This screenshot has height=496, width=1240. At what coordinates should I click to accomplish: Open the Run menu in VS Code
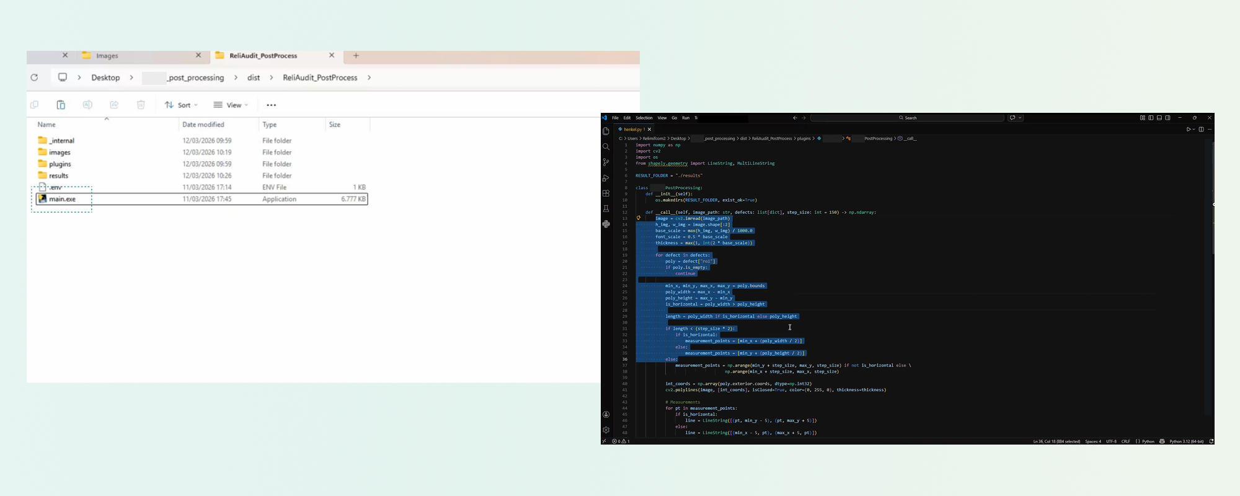[686, 118]
